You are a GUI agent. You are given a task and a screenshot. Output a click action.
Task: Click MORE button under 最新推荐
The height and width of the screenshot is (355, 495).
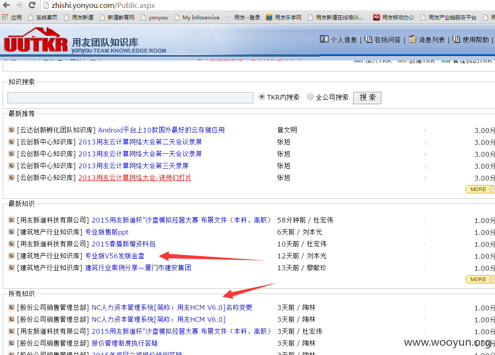480,189
